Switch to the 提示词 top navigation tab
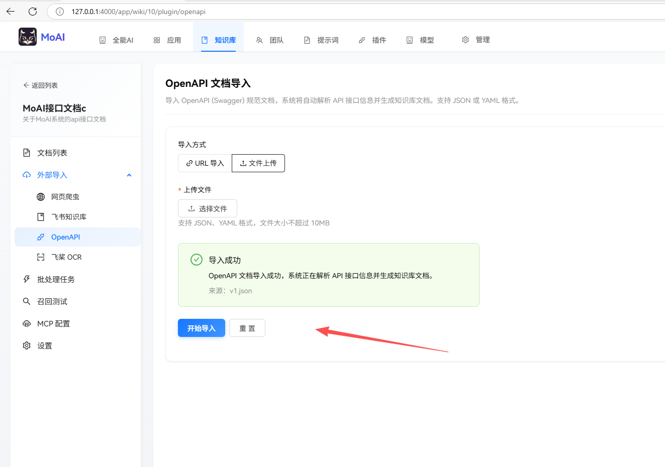The width and height of the screenshot is (665, 467). [321, 40]
